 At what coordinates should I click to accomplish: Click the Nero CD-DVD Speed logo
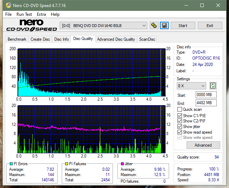32,25
